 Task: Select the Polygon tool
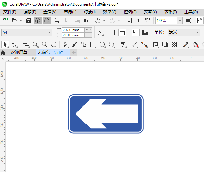pos(111,45)
